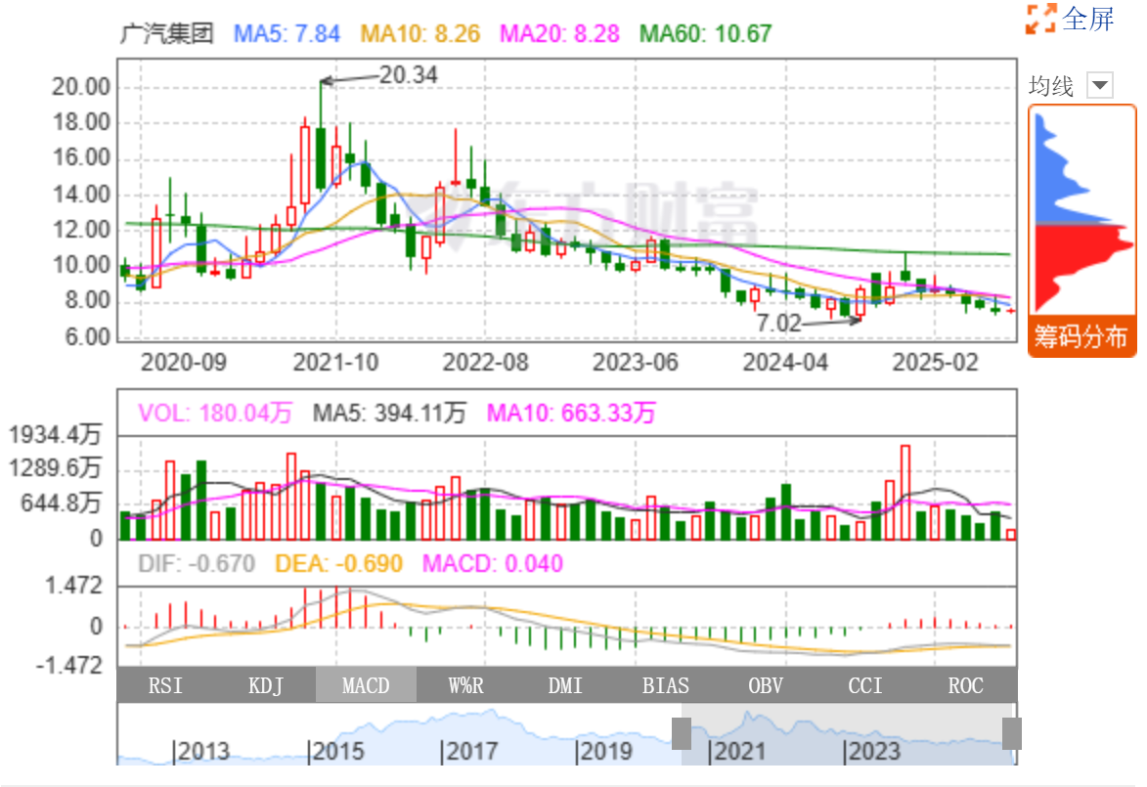Click VOL: 180.04万 volume label
Screen dimensions: 1147x787
point(214,414)
